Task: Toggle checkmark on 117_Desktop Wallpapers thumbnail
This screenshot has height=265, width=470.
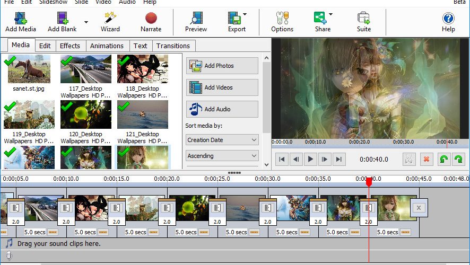Action: pyautogui.click(x=66, y=61)
